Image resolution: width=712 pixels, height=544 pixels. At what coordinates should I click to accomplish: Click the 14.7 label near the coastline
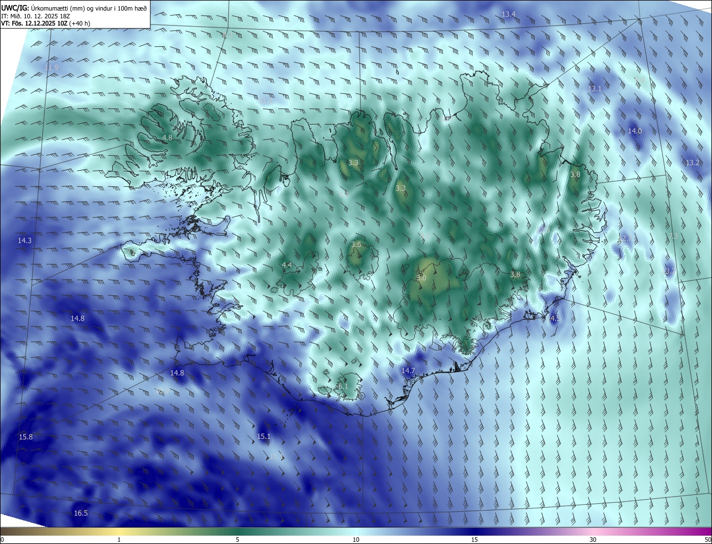click(408, 370)
